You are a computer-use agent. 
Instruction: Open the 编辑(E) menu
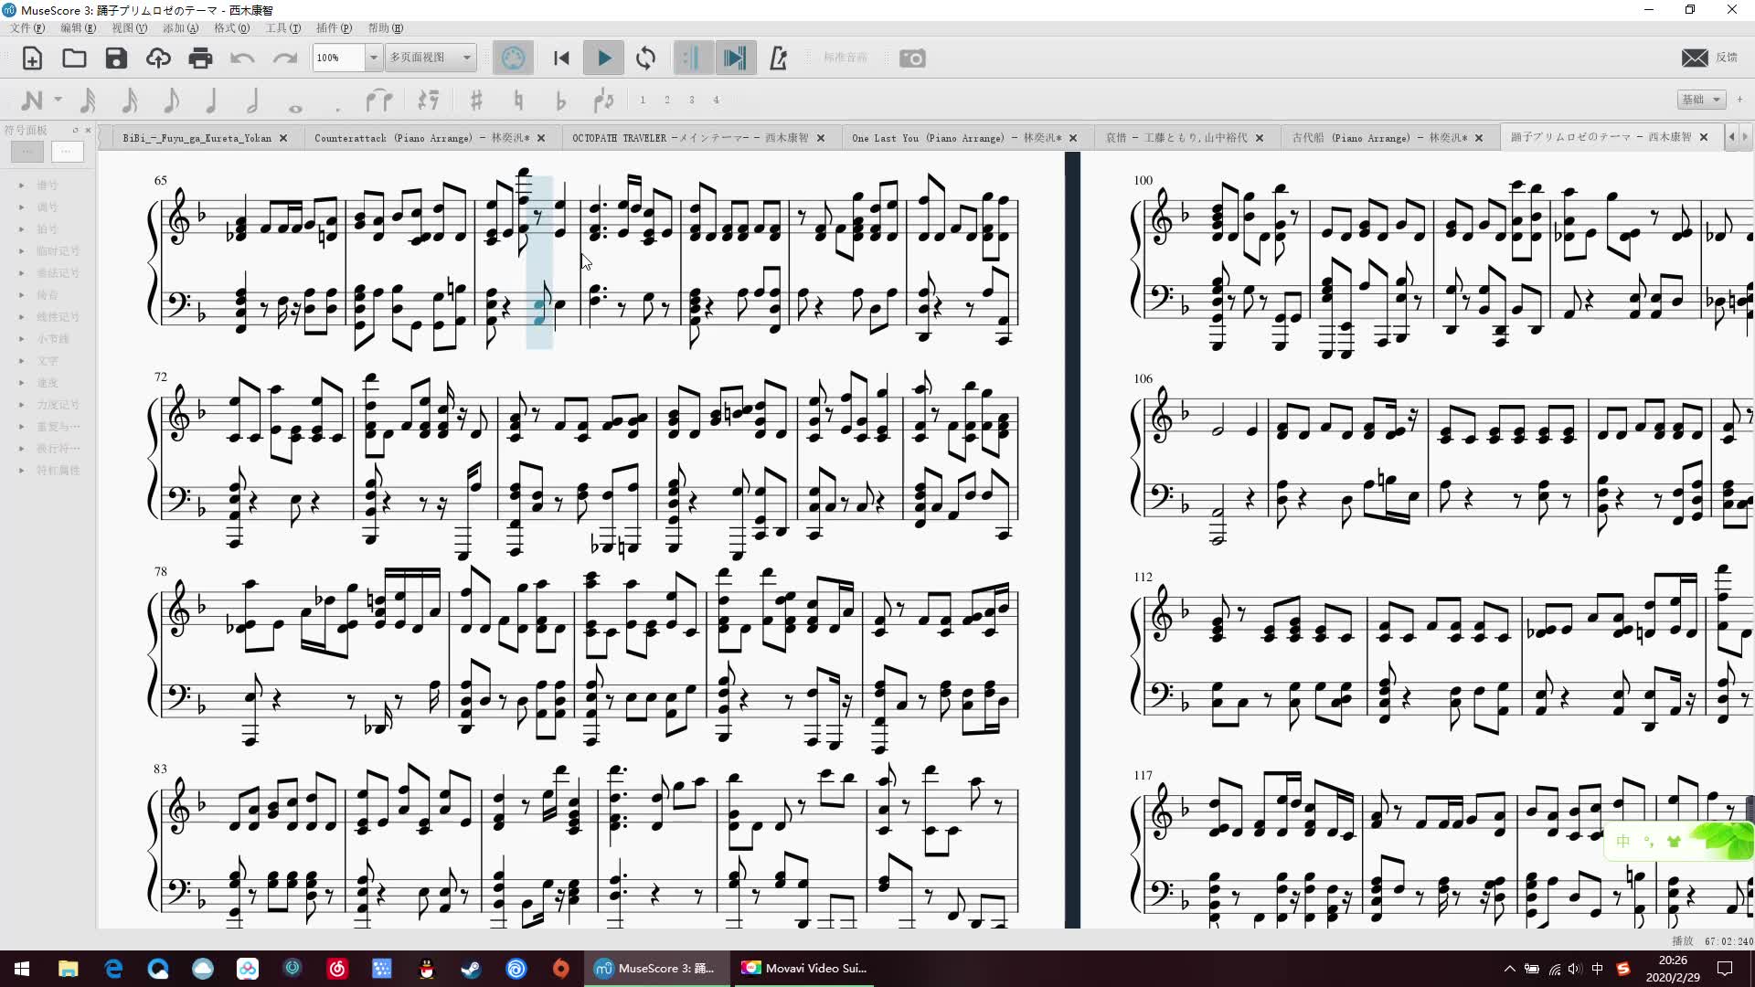tap(78, 28)
